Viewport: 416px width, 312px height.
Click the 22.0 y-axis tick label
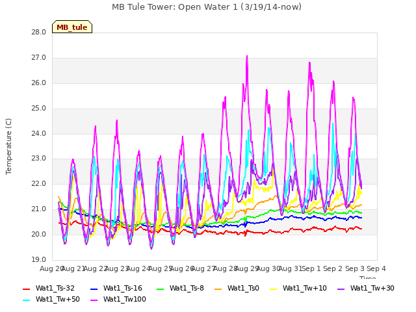[x=39, y=183]
